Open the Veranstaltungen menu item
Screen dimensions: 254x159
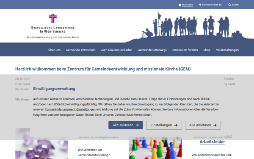point(227,50)
